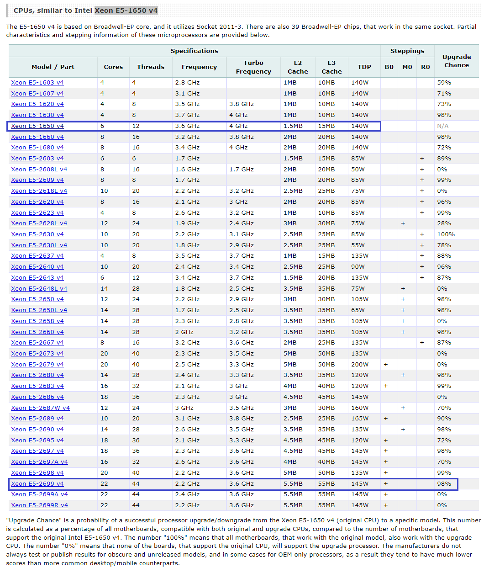This screenshot has height=568, width=484.
Task: Open the Xeon E5-2637 v4 link
Action: (37, 256)
